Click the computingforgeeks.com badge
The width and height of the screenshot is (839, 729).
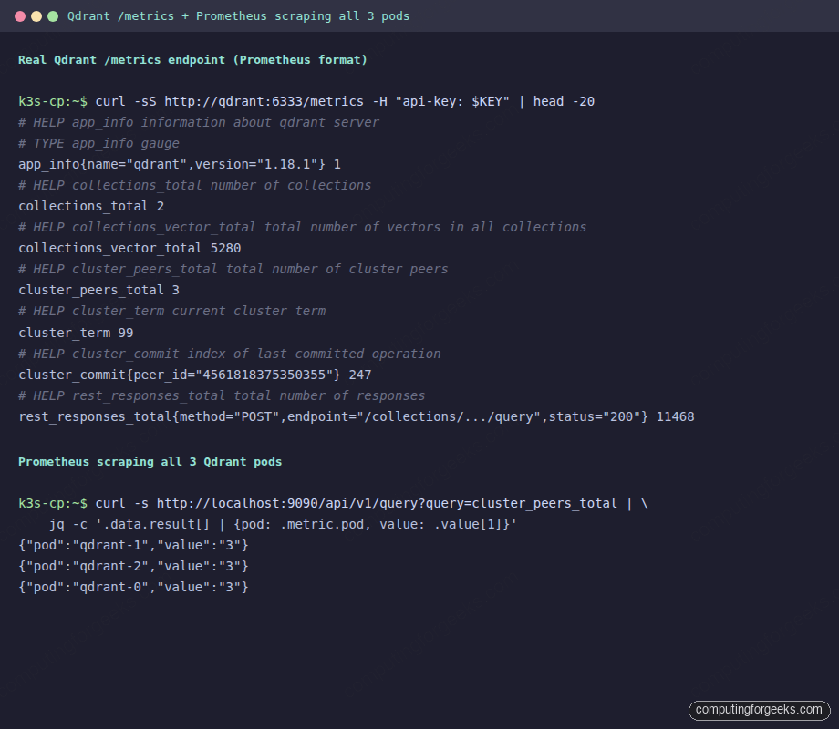(759, 710)
